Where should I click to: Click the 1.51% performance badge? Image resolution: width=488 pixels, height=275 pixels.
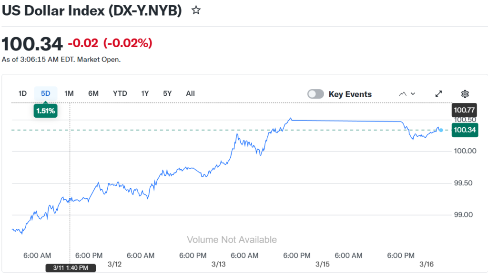click(x=46, y=111)
